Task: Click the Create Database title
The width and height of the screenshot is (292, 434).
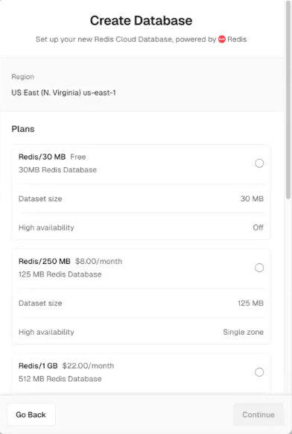Action: pyautogui.click(x=141, y=20)
